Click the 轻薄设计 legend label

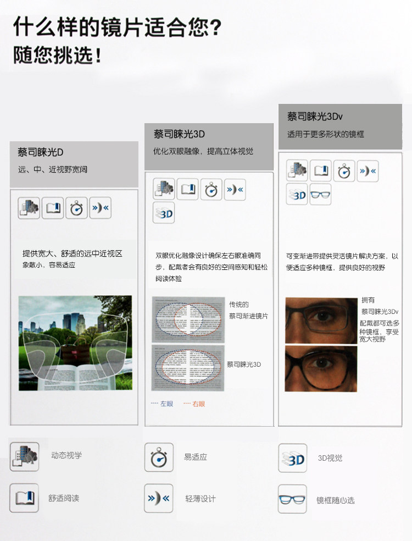(x=201, y=499)
